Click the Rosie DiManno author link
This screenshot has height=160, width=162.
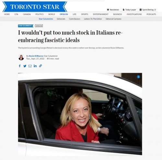click(36, 56)
